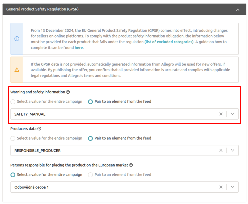The height and width of the screenshot is (204, 248).
Task: Select entire campaign value for Producers data
Action: 13,138
